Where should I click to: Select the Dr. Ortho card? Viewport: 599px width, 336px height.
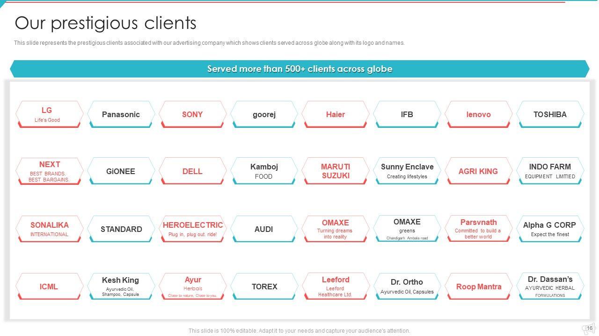(x=407, y=287)
